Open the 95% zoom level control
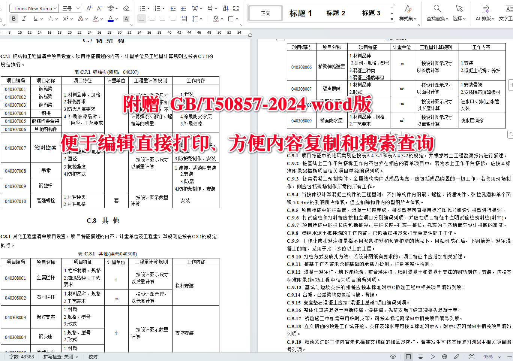The image size is (513, 361). 487,357
